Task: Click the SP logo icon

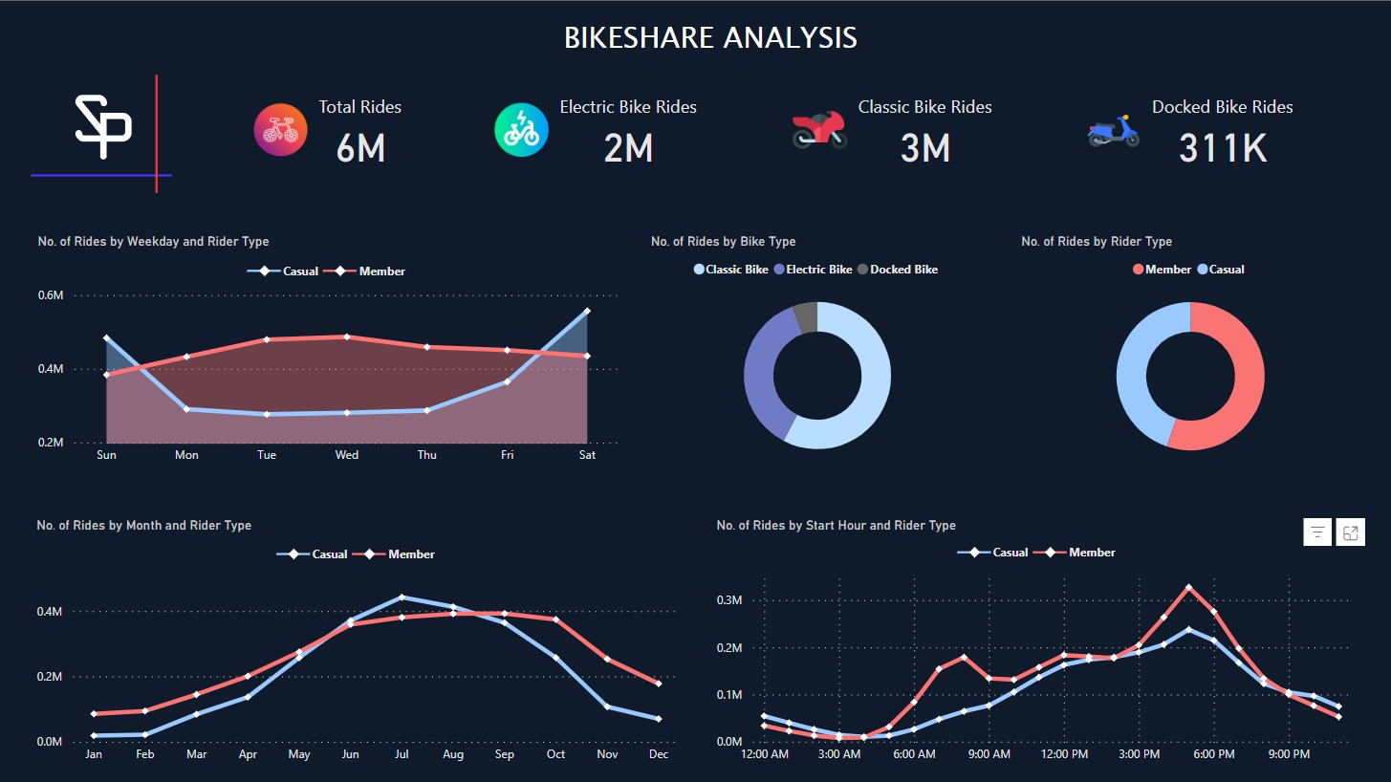Action: (x=103, y=126)
